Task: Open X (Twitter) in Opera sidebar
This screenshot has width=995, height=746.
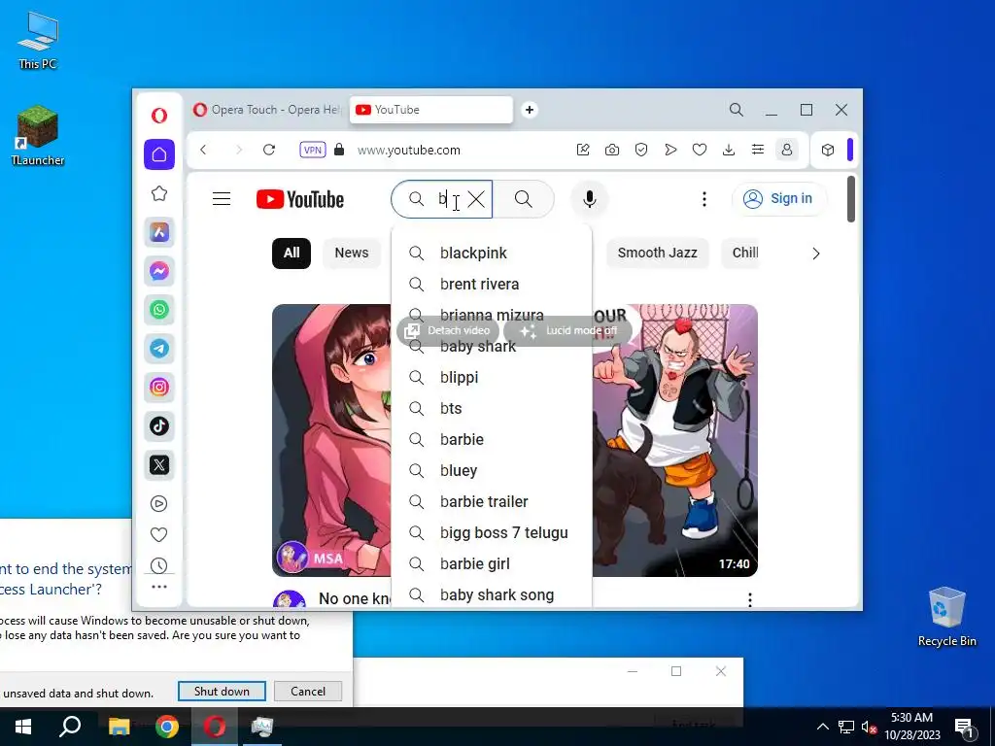Action: click(159, 464)
